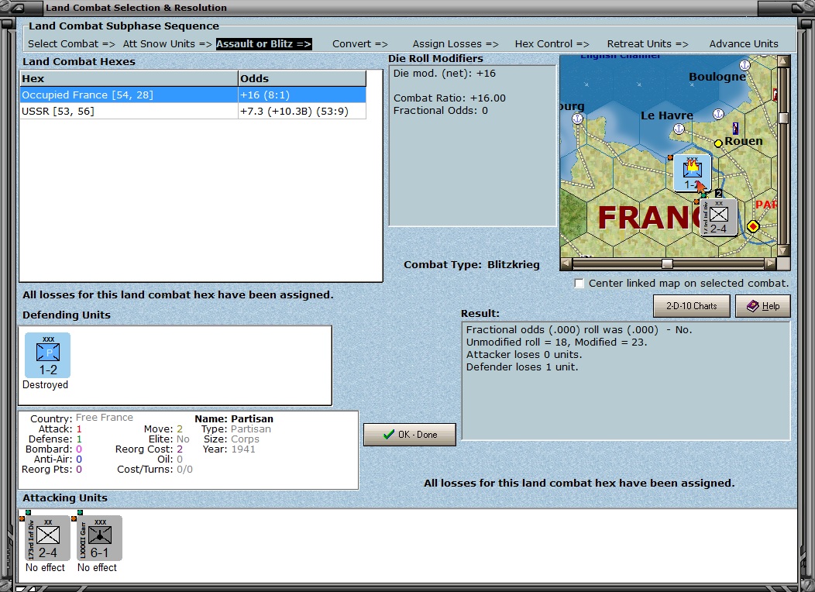The width and height of the screenshot is (815, 592).
Task: Click the Assign Losses subphase step
Action: (456, 43)
